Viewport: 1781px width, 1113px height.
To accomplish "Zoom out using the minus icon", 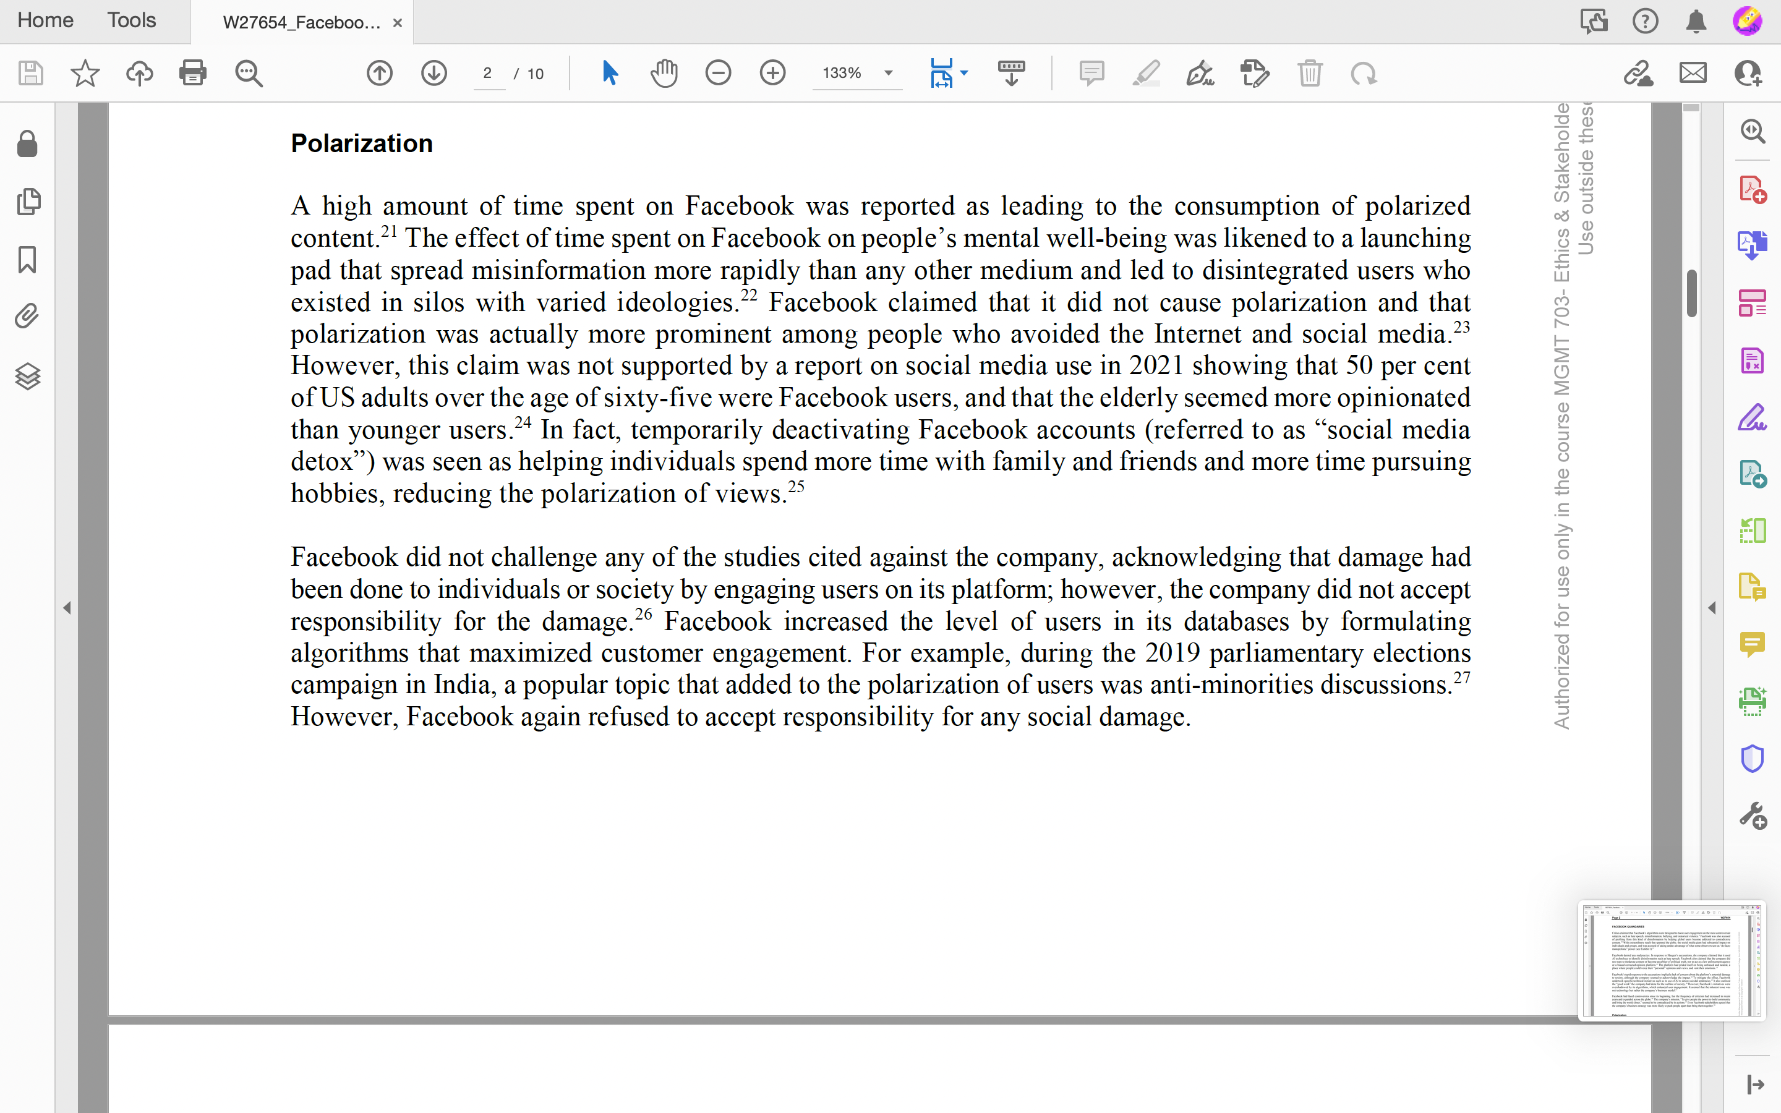I will tap(719, 73).
